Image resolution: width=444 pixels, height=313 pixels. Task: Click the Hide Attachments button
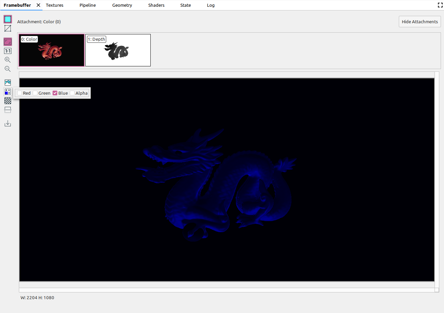(419, 22)
